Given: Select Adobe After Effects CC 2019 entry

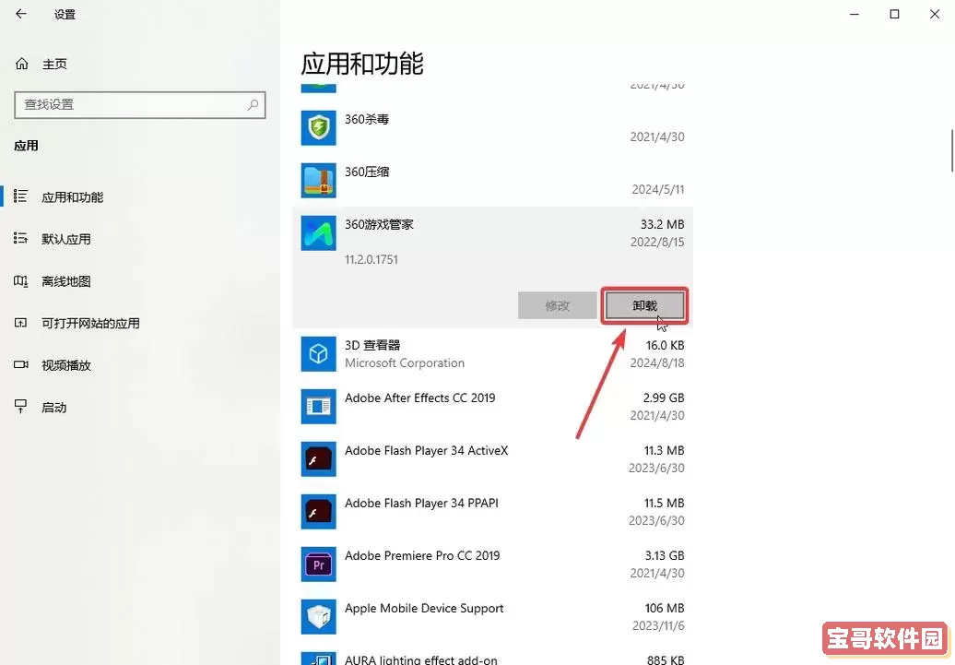Looking at the screenshot, I should [419, 398].
